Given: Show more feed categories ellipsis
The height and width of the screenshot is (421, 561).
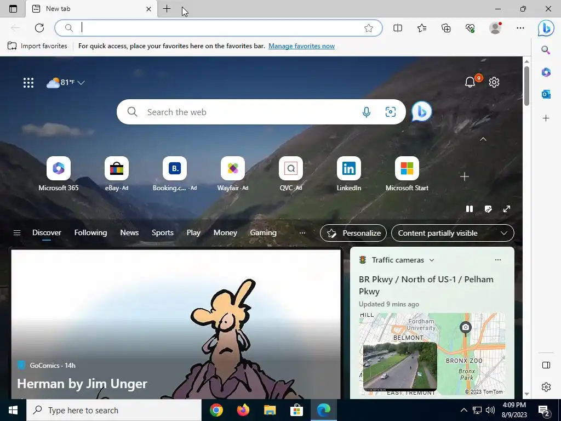Looking at the screenshot, I should coord(302,233).
